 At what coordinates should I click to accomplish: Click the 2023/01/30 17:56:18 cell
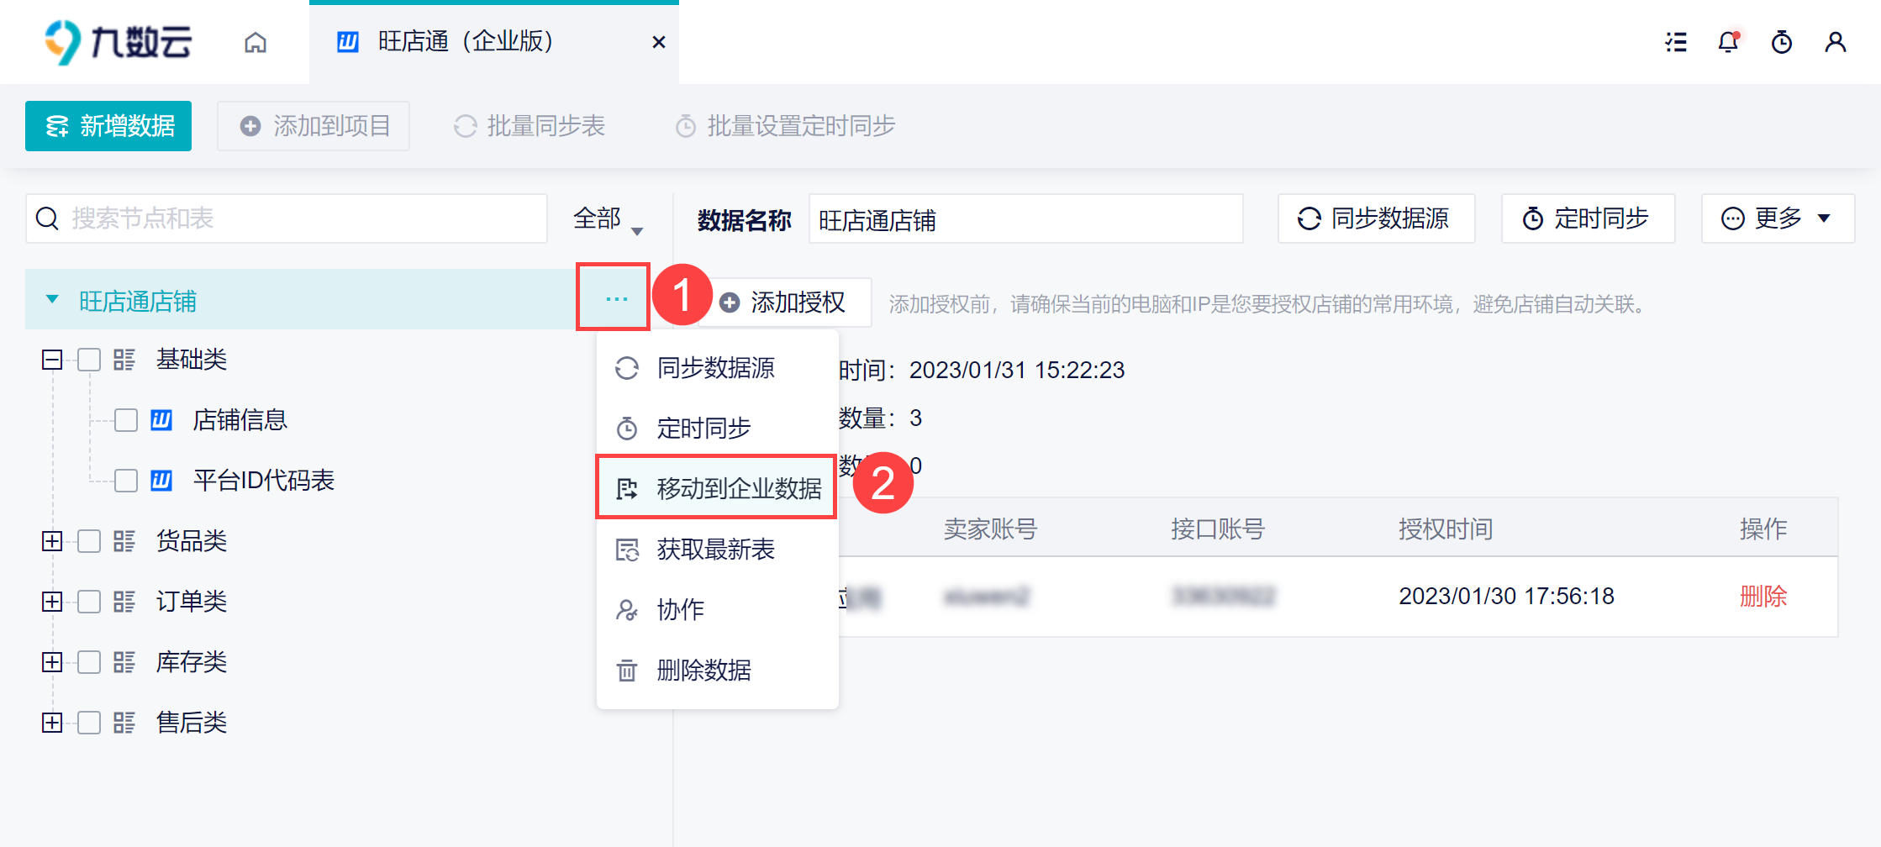(x=1506, y=597)
